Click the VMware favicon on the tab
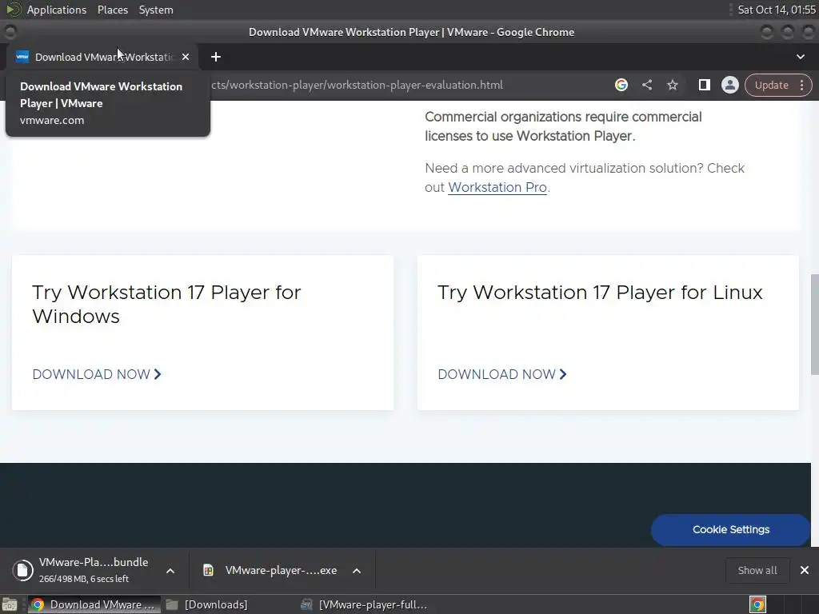Screen dimensions: 819x614 pos(22,57)
